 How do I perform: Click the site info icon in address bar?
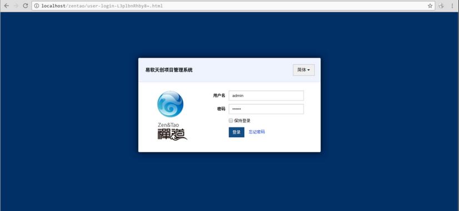click(x=37, y=6)
